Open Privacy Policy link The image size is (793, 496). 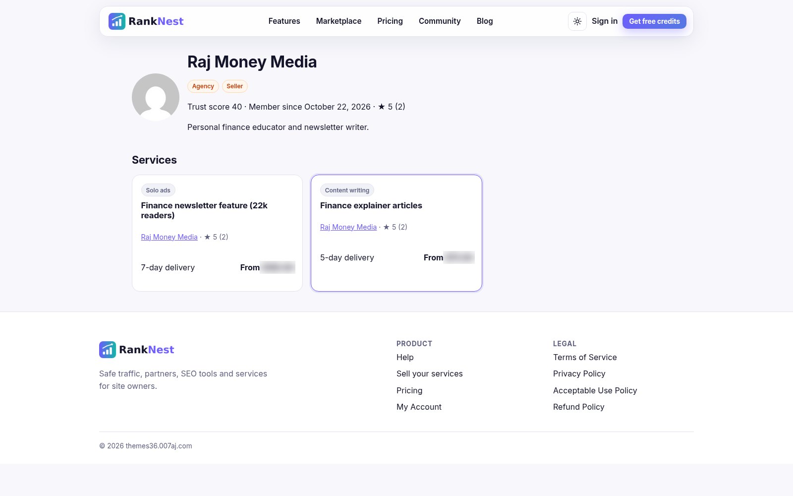click(579, 374)
